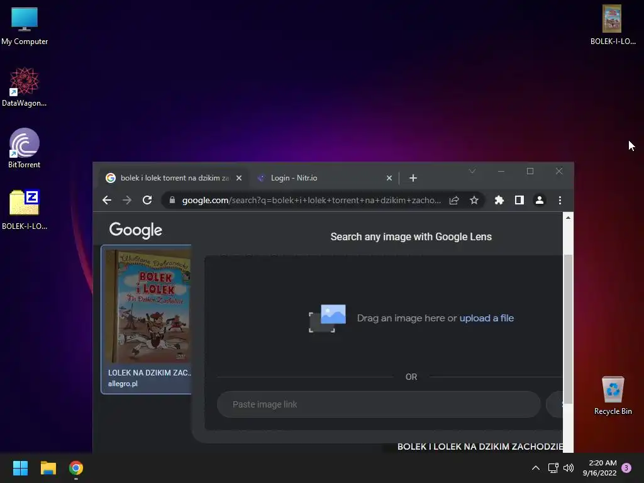Go back in Chrome
This screenshot has width=644, height=483.
(107, 200)
